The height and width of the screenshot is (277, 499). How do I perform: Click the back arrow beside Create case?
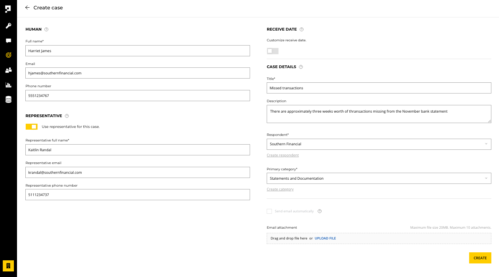[27, 8]
